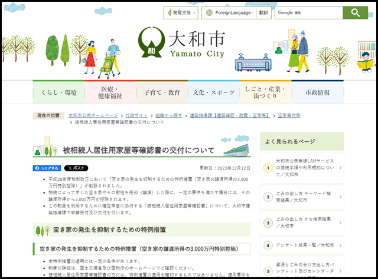
Task: Follow the 建築指導課 breadcrumb link
Action: coord(230,115)
